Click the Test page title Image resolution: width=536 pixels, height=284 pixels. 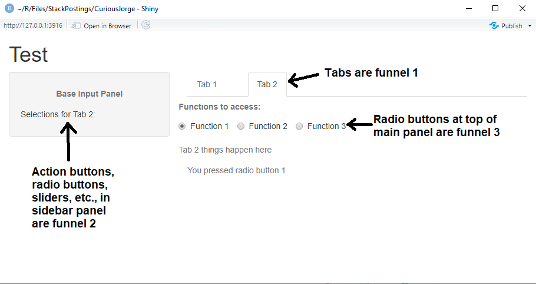pos(28,54)
